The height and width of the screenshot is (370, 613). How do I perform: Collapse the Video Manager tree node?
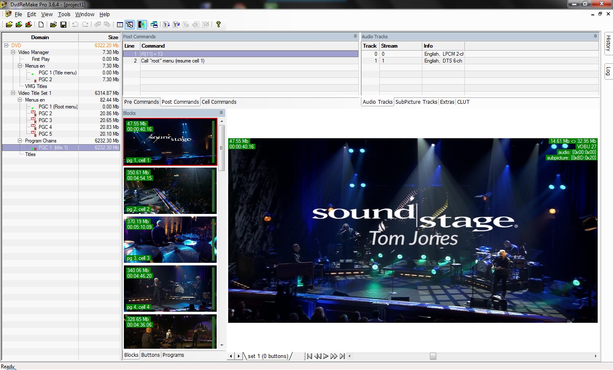pyautogui.click(x=13, y=52)
